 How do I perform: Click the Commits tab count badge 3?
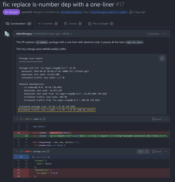[56, 24]
